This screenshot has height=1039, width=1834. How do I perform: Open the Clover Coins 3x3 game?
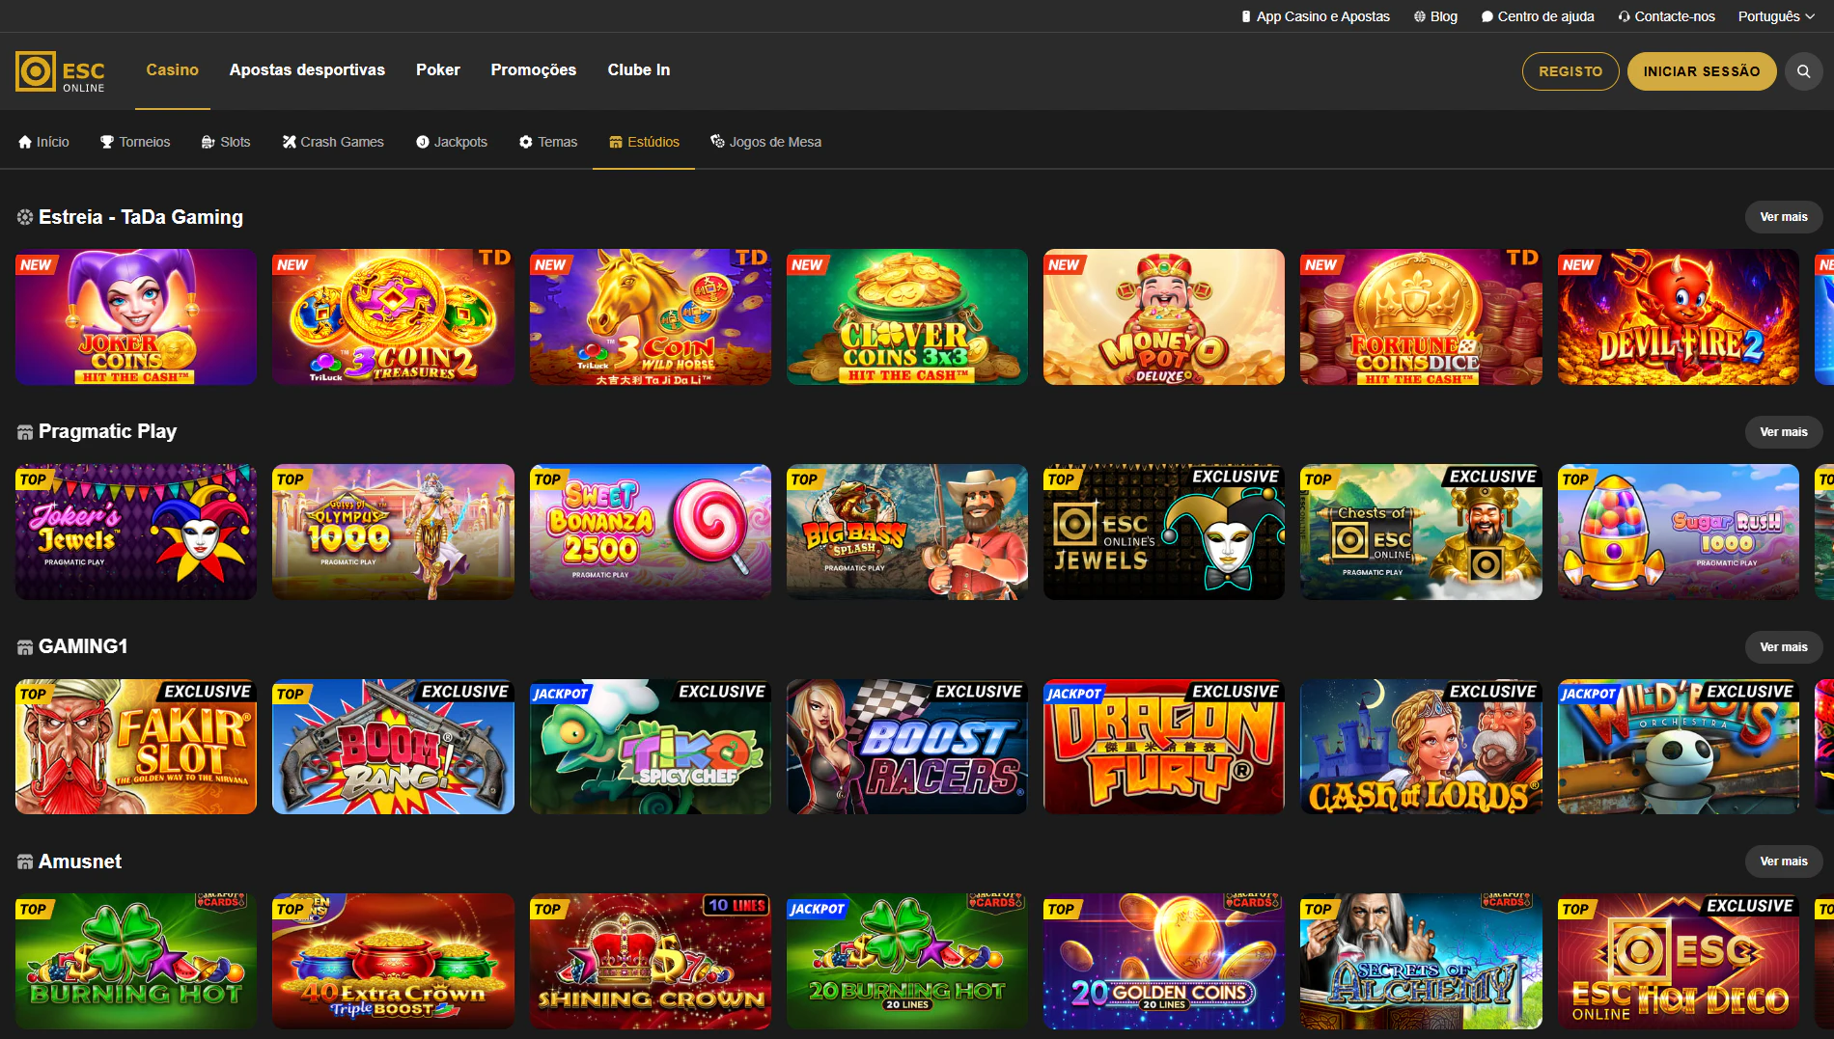(907, 317)
